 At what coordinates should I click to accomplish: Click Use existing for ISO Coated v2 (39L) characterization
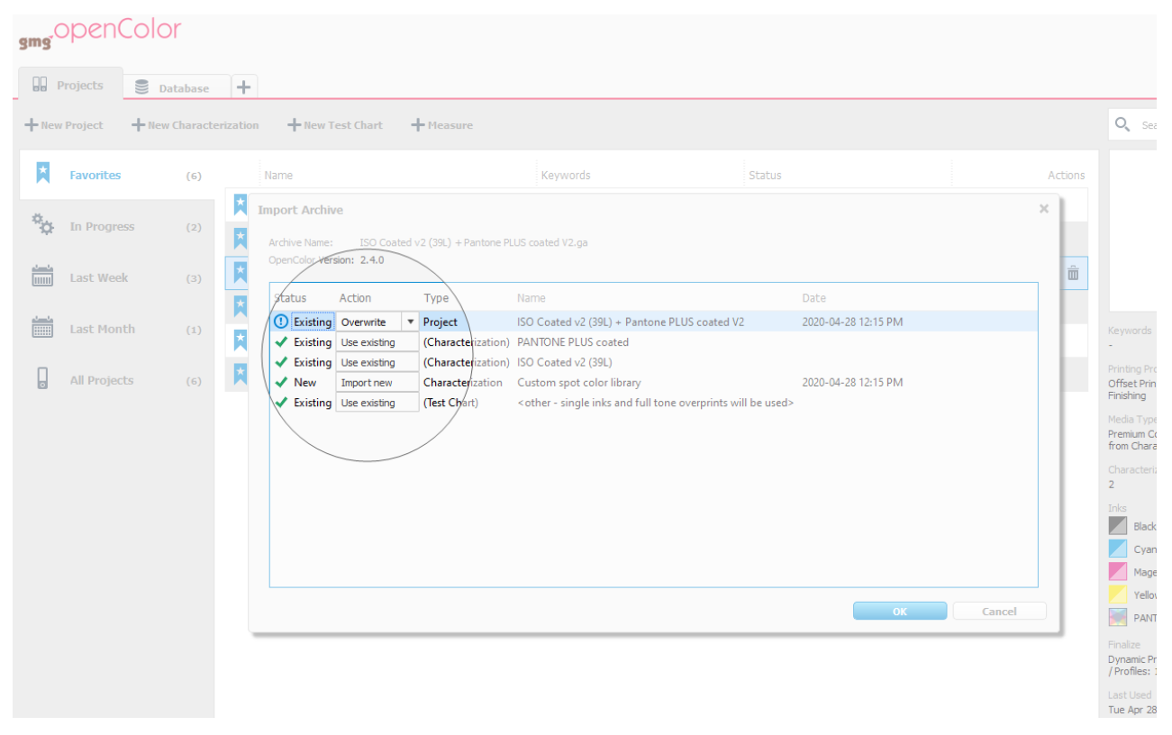pos(377,362)
